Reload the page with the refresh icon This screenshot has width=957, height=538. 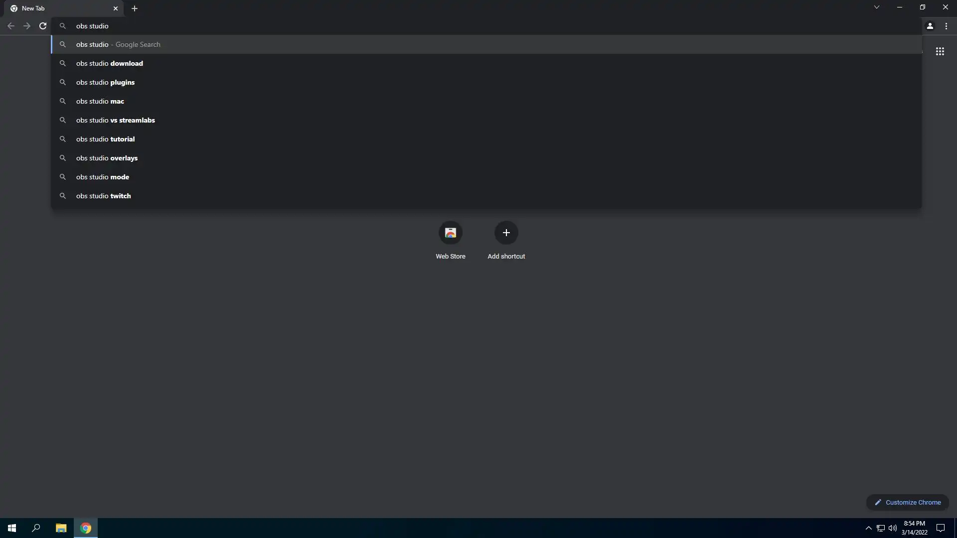(43, 26)
